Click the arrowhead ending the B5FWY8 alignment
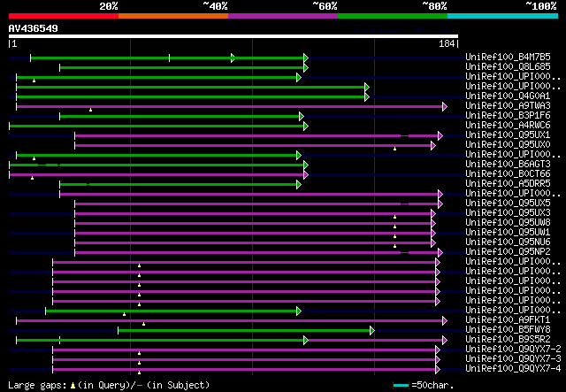The image size is (566, 392). tap(371, 331)
